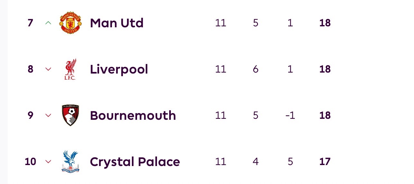Click position number 7 in table

coord(30,23)
